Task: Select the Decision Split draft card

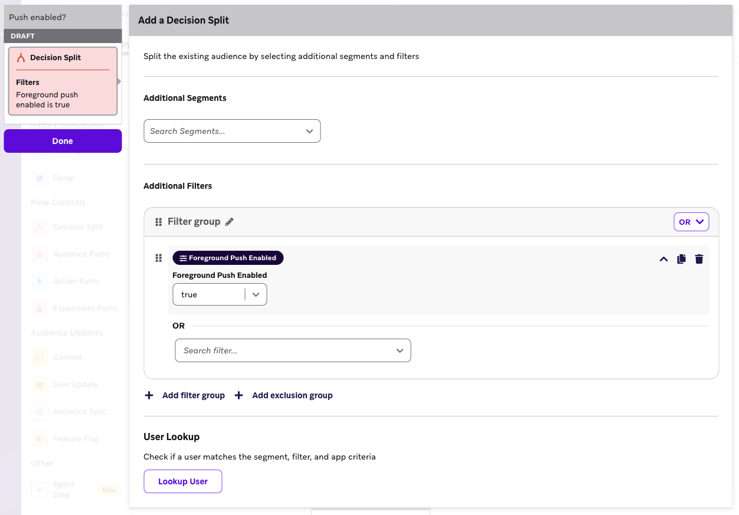Action: coord(63,81)
